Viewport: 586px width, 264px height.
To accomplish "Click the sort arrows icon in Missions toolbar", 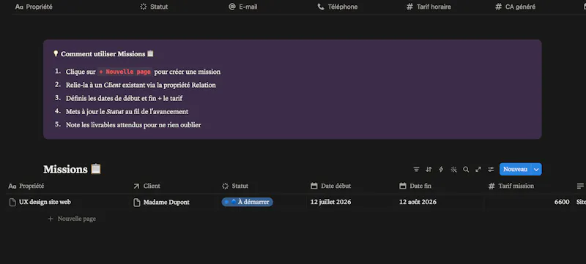I will [x=429, y=169].
